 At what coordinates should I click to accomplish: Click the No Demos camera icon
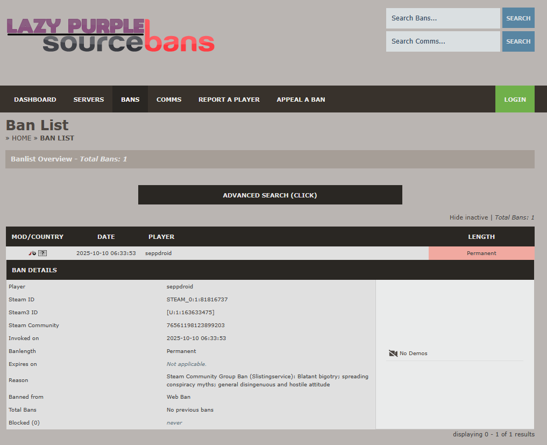point(393,354)
